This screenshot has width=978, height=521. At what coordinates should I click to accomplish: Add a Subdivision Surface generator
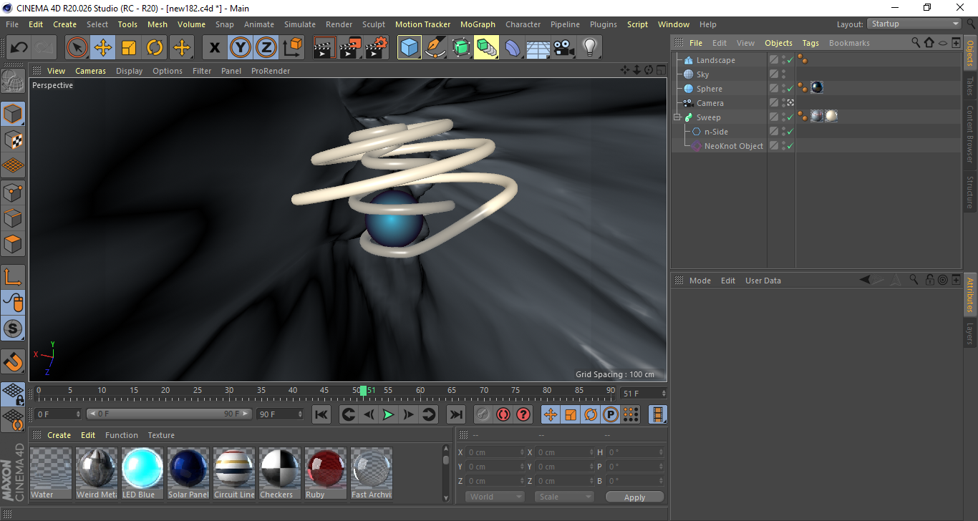tap(461, 48)
